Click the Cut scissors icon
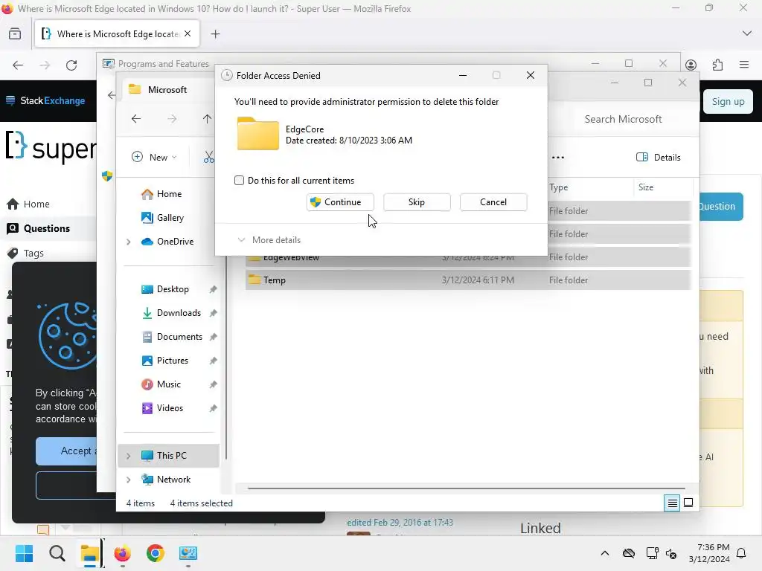762x571 pixels. coord(208,157)
